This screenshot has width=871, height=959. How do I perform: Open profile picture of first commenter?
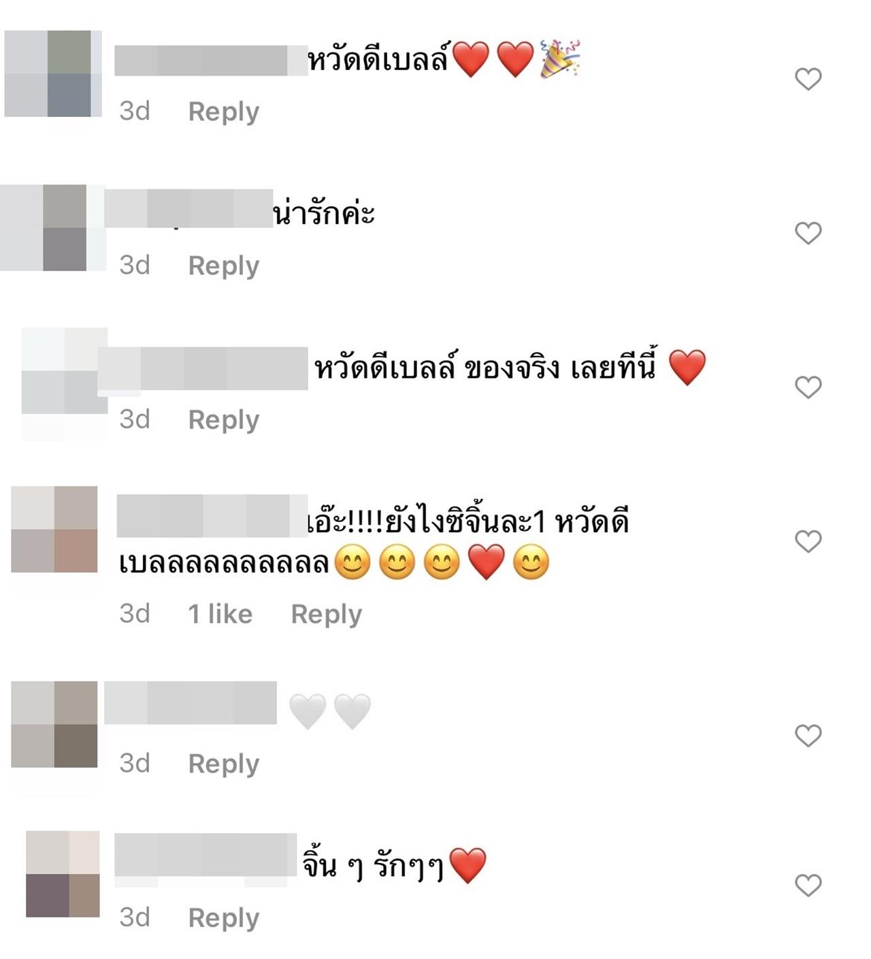(53, 74)
